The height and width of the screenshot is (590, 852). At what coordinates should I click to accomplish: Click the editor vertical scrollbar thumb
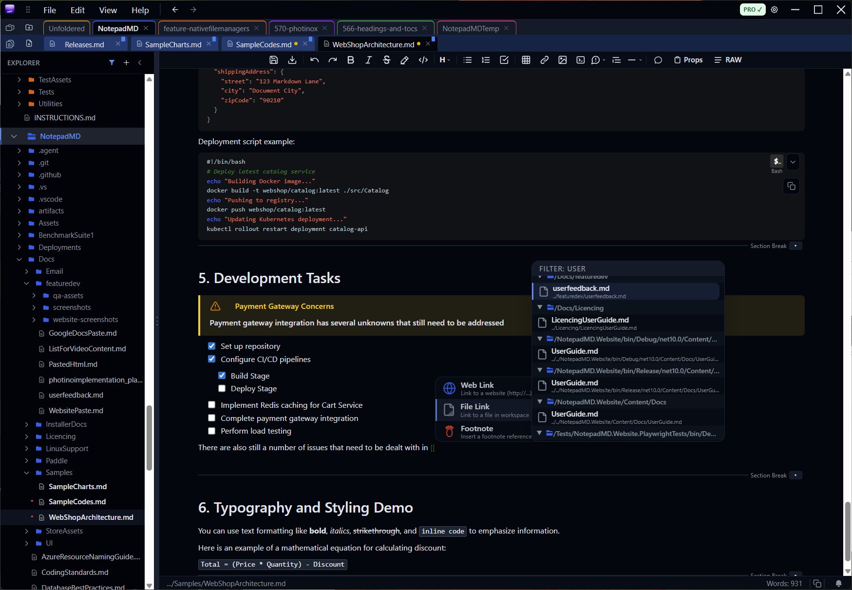point(848,532)
